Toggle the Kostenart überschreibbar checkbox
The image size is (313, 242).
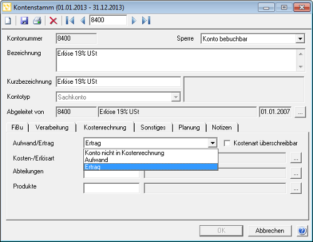pyautogui.click(x=227, y=143)
